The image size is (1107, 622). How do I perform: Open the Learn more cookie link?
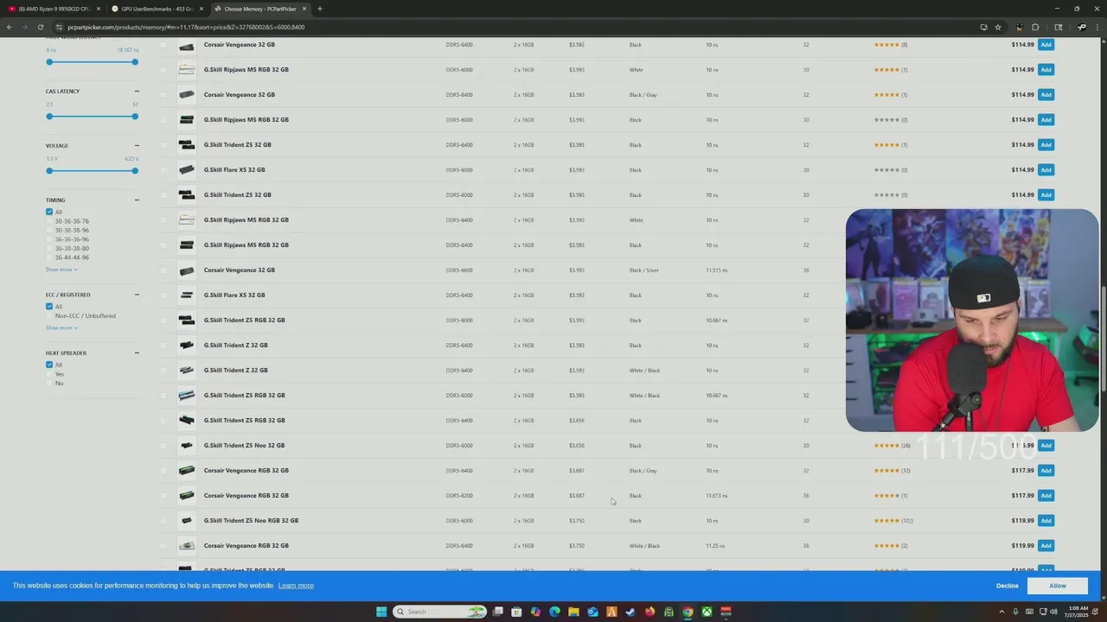296,586
